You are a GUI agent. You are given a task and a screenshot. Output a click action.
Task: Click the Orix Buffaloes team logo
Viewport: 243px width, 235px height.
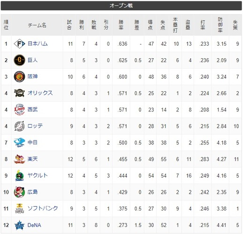[x=19, y=93]
